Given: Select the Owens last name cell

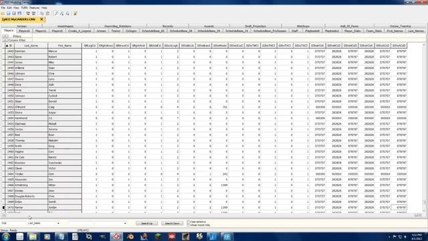Looking at the screenshot, I should pos(31,79).
